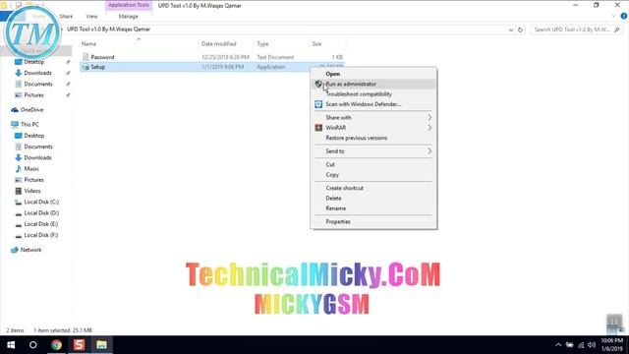Viewport: 629px width, 354px height.
Task: Select Network in the navigation pane
Action: click(x=30, y=250)
